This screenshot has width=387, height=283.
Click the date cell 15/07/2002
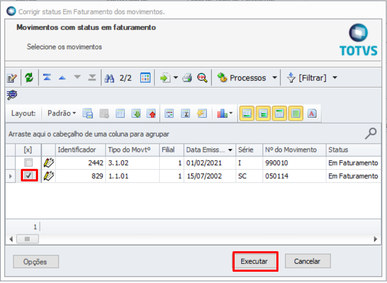pos(210,176)
